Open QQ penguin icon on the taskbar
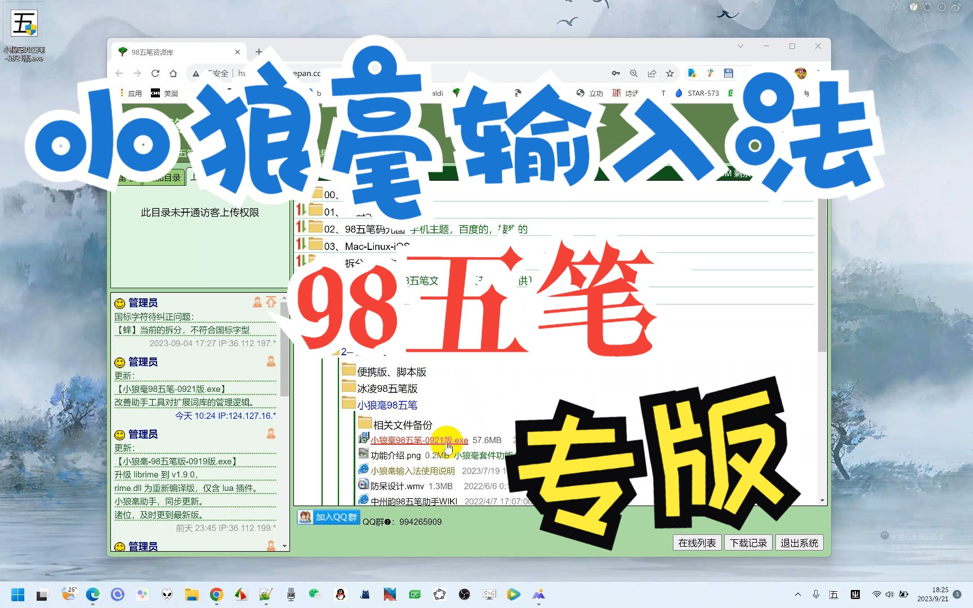 click(340, 594)
